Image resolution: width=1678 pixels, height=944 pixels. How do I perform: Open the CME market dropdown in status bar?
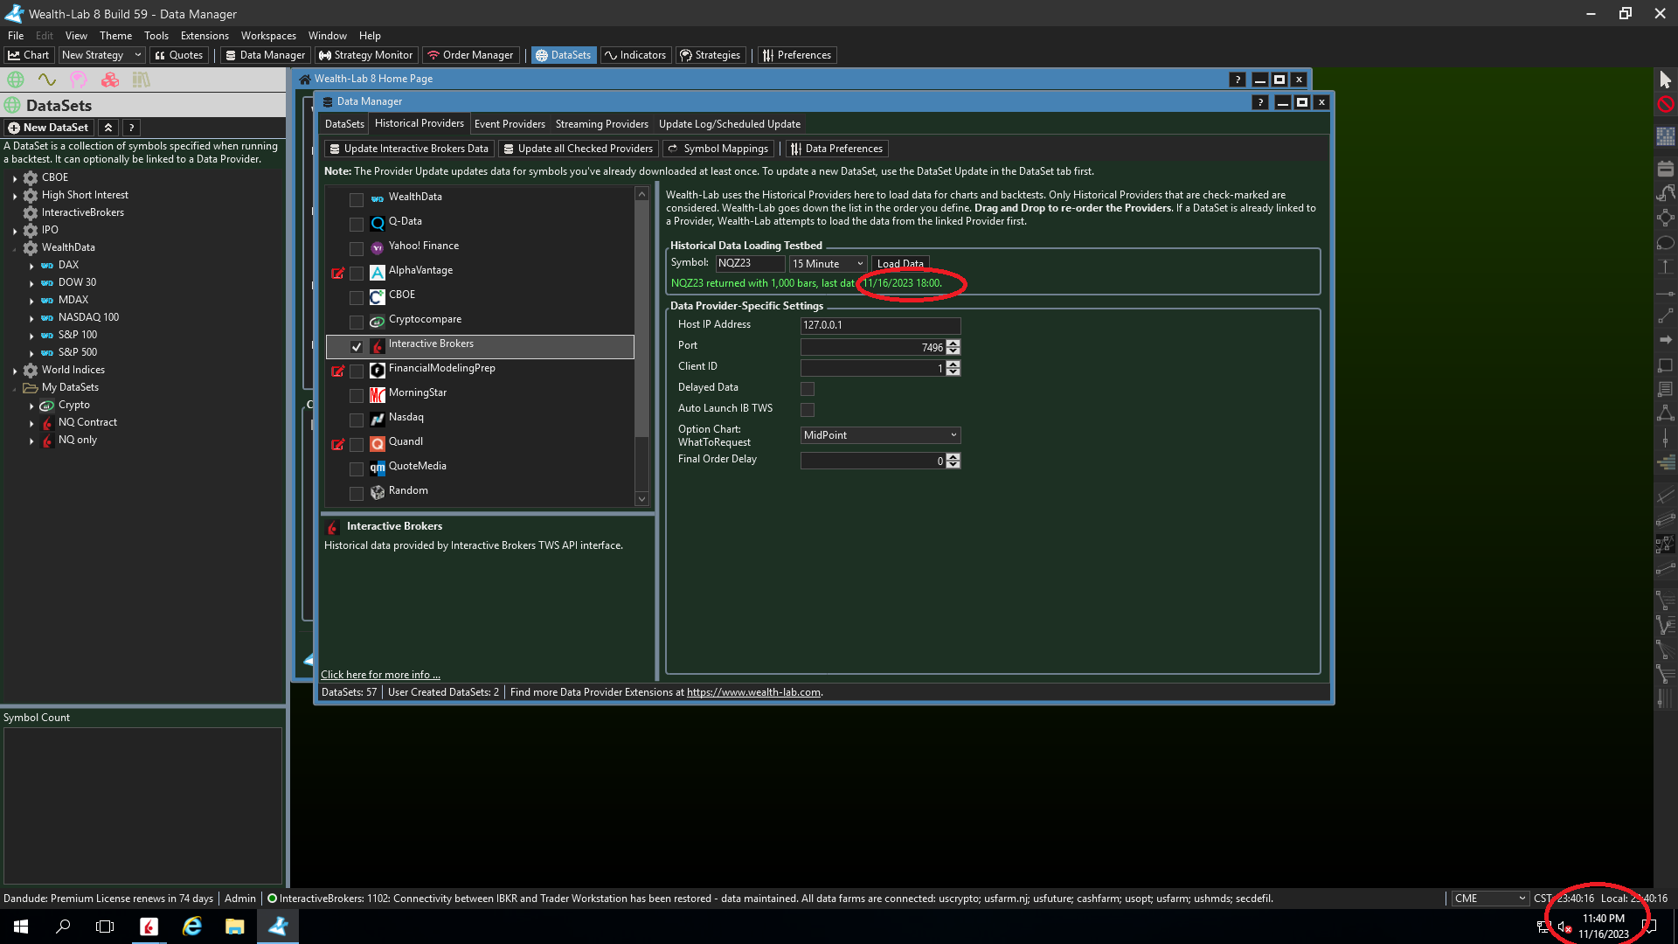pyautogui.click(x=1490, y=898)
